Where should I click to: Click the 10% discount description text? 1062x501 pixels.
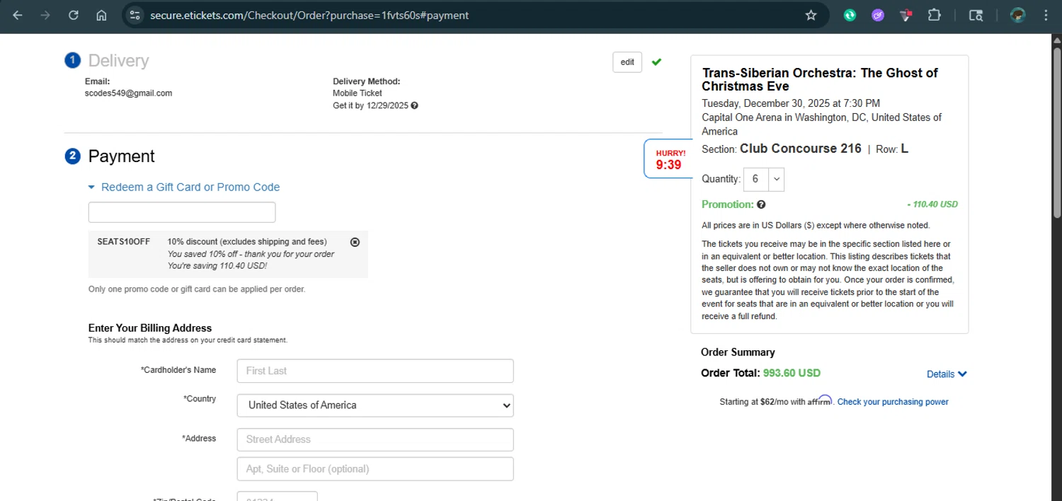coord(247,242)
